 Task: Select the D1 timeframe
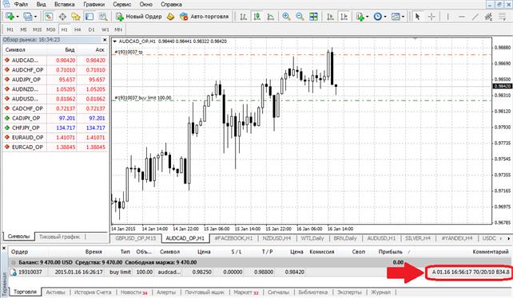91,29
